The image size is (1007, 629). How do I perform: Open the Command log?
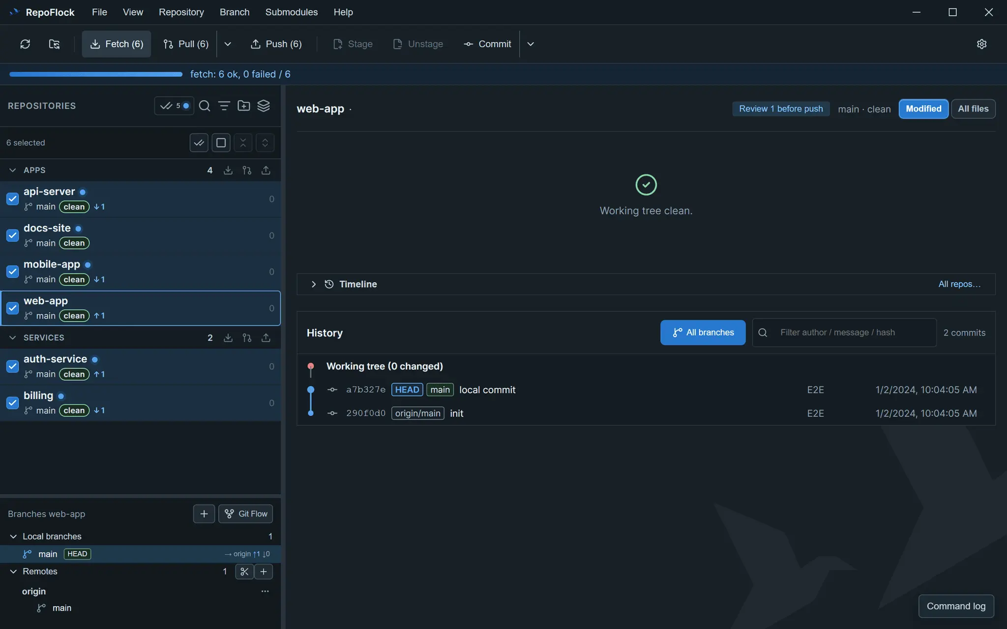[956, 606]
